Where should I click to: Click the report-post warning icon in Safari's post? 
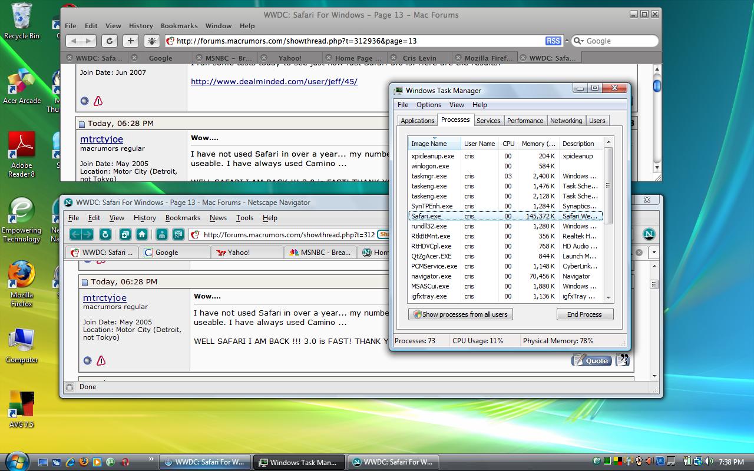[98, 101]
